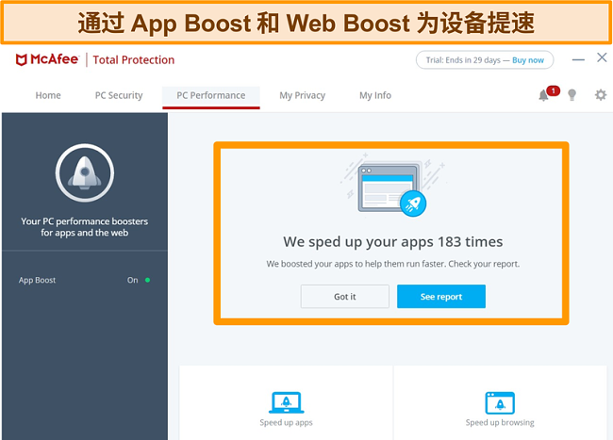
Task: Click the Got it button
Action: [345, 297]
